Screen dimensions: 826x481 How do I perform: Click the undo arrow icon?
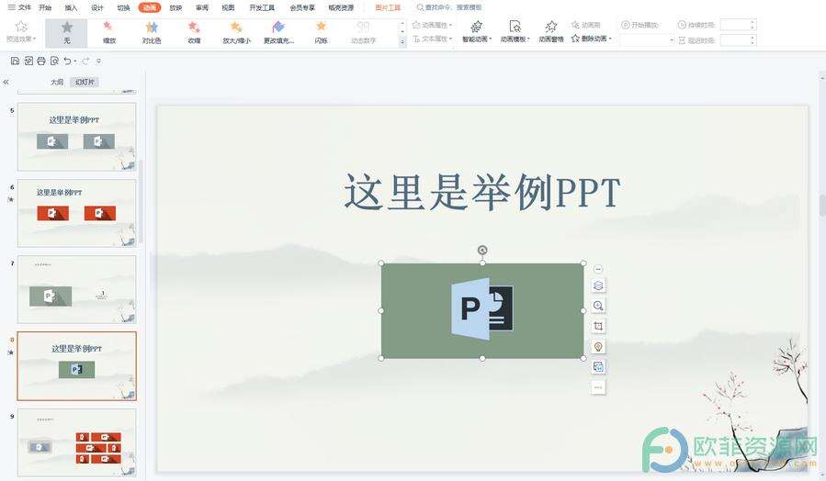click(67, 61)
